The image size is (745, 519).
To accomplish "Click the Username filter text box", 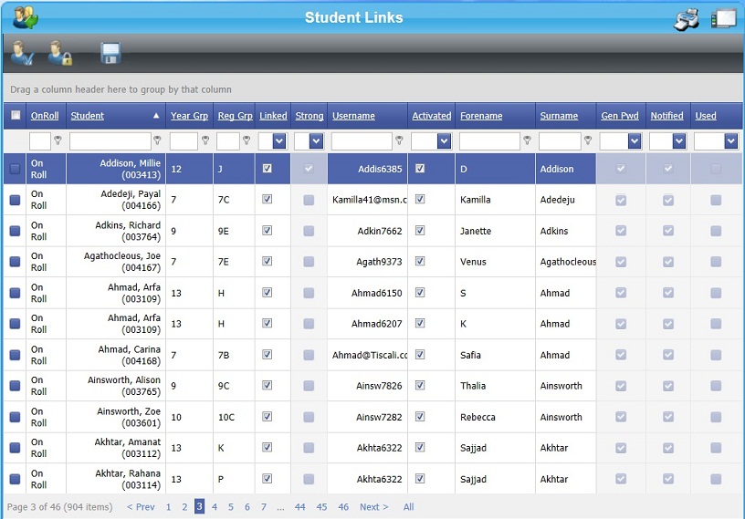I will [362, 141].
